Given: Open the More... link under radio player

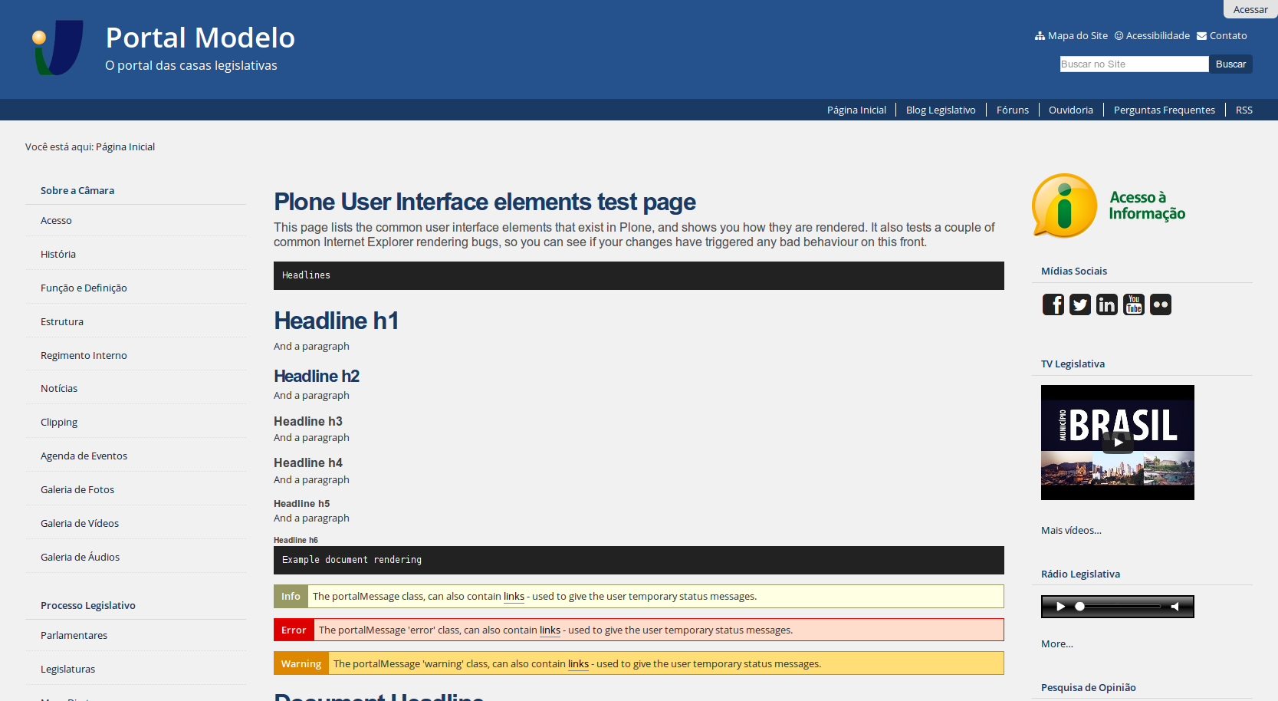Looking at the screenshot, I should 1057,643.
